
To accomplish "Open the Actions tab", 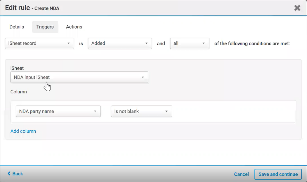I will [74, 27].
